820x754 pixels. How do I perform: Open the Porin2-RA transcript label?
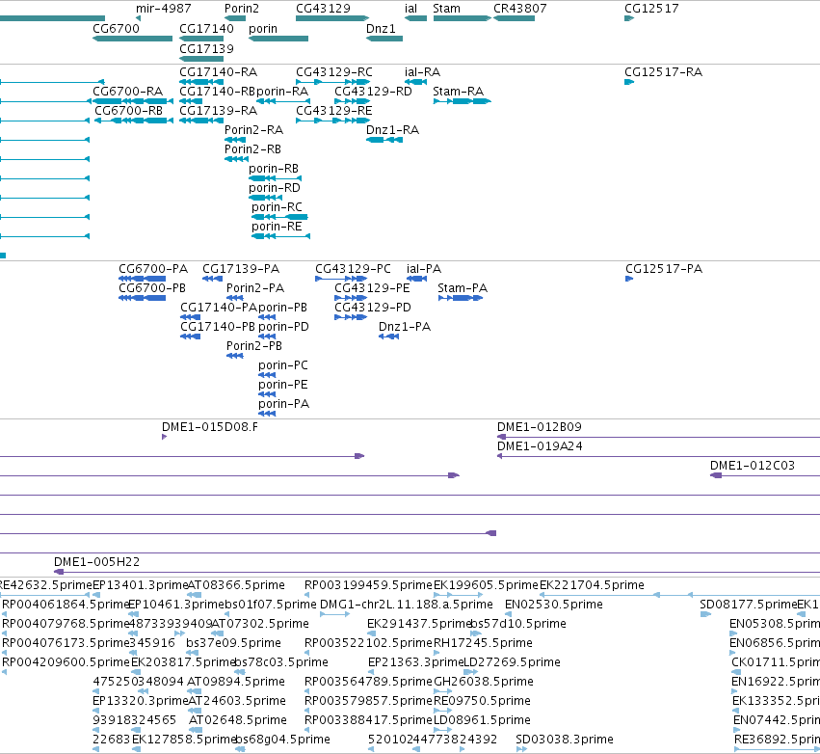[x=253, y=130]
